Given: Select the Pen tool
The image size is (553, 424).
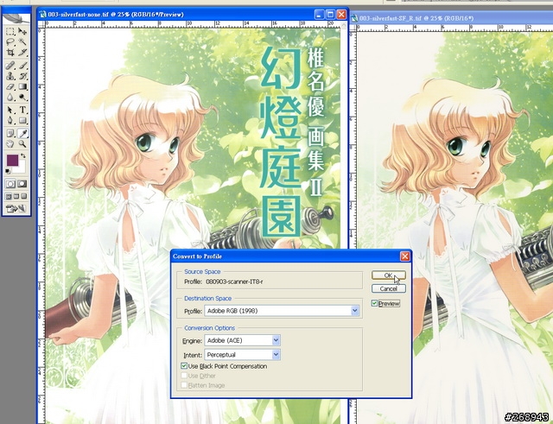Looking at the screenshot, I should (10, 121).
